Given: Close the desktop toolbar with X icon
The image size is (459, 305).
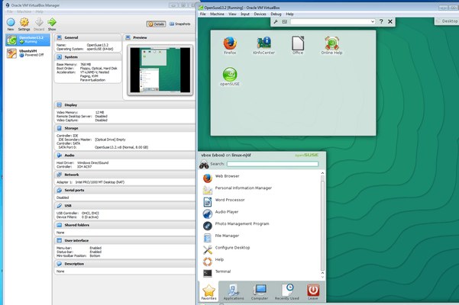Looking at the screenshot, I should 390,21.
